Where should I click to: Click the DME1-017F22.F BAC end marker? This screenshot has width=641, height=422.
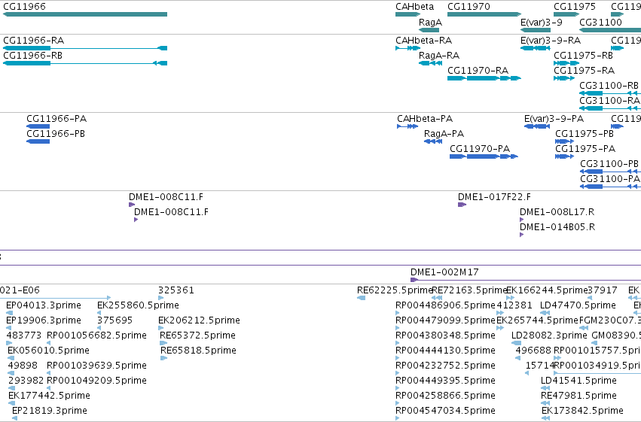click(x=462, y=205)
